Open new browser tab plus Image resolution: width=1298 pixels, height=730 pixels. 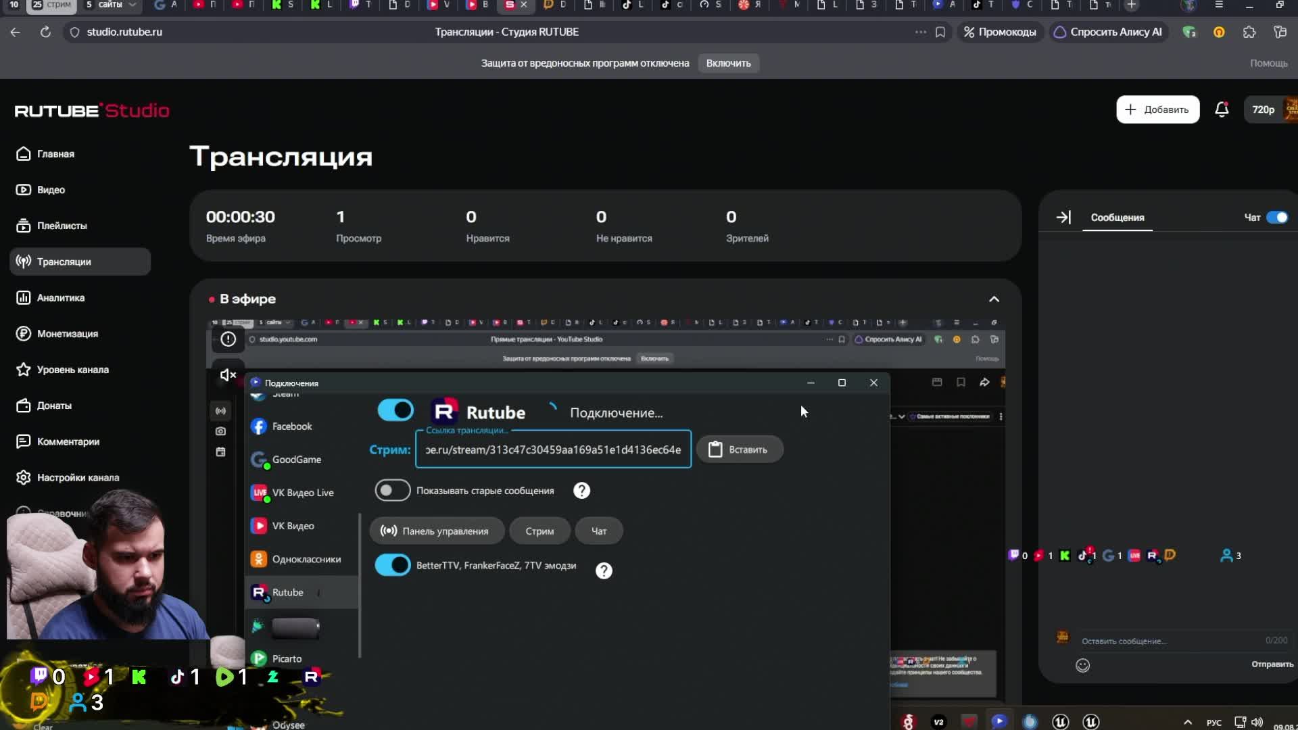[x=1131, y=5]
